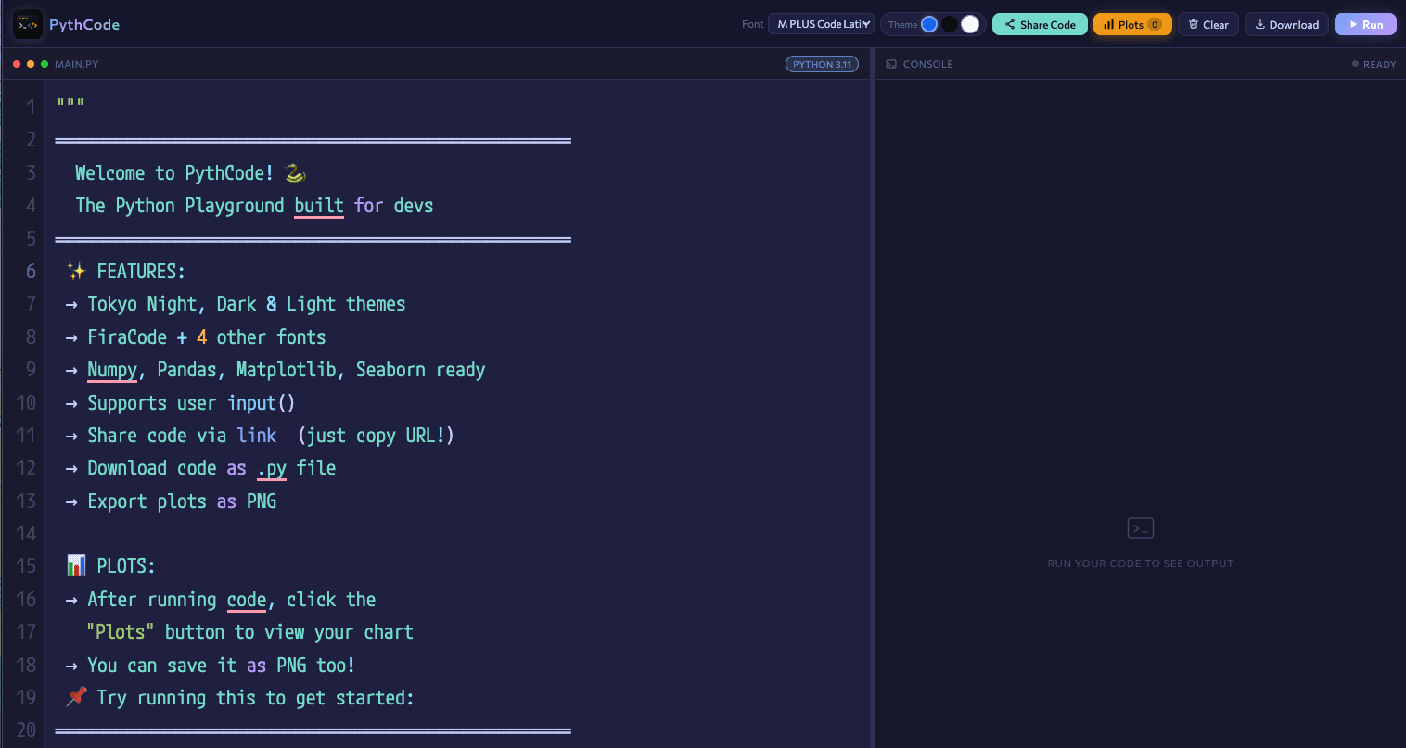Select the white Light theme swatch
Screen dimensions: 1406x748
pos(970,24)
